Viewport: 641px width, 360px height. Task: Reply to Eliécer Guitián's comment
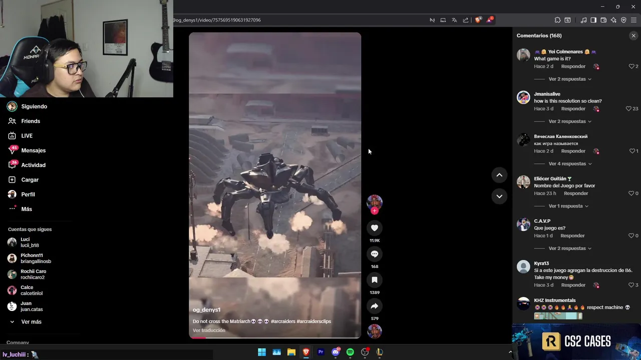[x=576, y=193]
